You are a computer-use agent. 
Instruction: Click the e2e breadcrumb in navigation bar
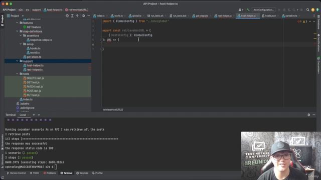[x=21, y=10]
